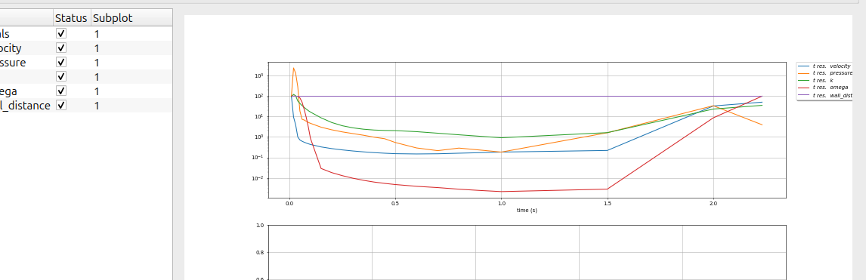Select the row name ending in 'l_distance'
Viewport: 866px width, 280px height.
(26, 105)
